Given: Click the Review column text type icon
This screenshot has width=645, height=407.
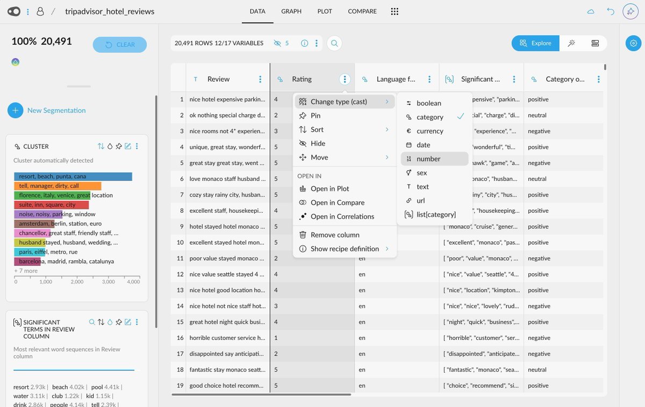Looking at the screenshot, I should 196,79.
